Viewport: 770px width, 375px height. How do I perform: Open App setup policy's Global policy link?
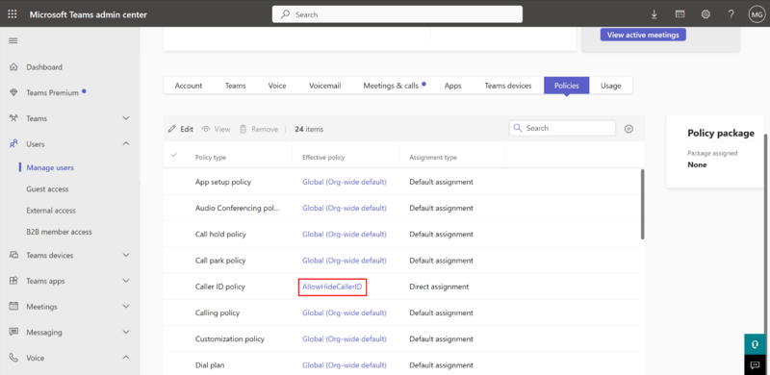pos(345,182)
